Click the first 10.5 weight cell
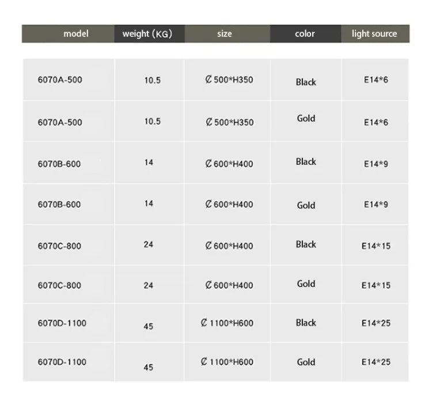Image resolution: width=432 pixels, height=400 pixels. [x=153, y=80]
